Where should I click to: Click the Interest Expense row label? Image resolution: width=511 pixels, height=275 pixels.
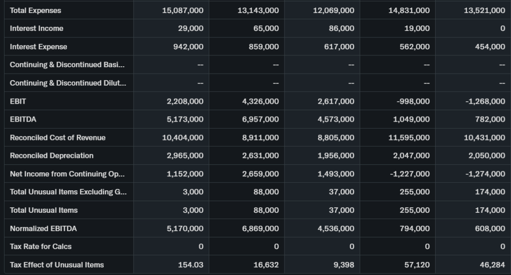click(38, 47)
